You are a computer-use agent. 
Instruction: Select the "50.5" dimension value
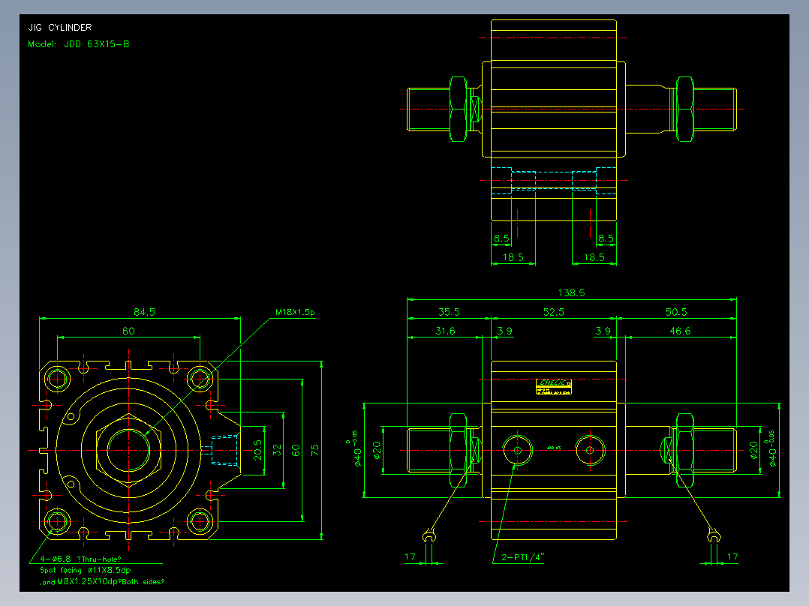[676, 312]
